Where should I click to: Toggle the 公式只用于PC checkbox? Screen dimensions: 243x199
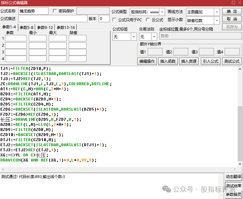coord(115,20)
